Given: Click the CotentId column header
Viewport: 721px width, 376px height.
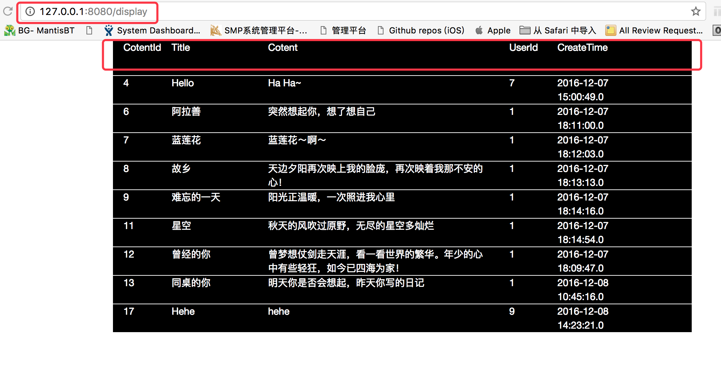Looking at the screenshot, I should click(x=142, y=47).
